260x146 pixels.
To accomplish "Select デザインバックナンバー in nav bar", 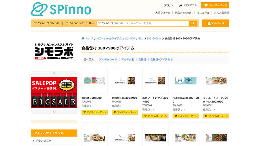I will coord(80,23).
